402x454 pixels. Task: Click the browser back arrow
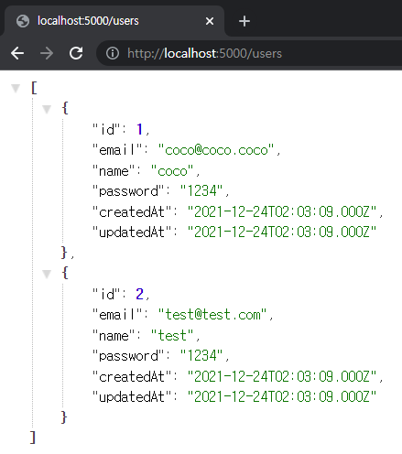tap(17, 53)
